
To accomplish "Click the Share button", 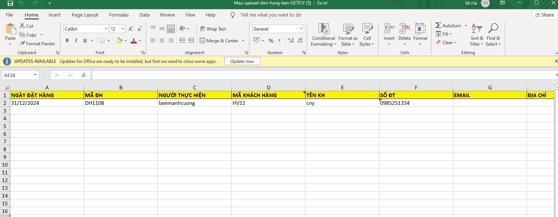I will (x=544, y=15).
